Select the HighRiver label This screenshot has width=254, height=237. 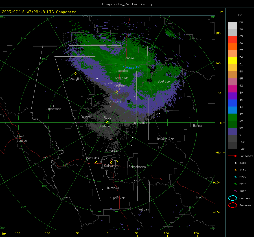117,198
